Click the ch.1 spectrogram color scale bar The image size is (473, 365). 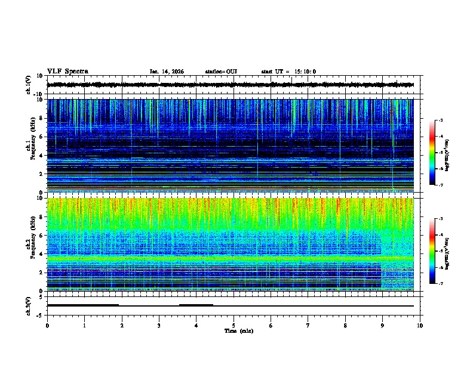click(x=432, y=153)
